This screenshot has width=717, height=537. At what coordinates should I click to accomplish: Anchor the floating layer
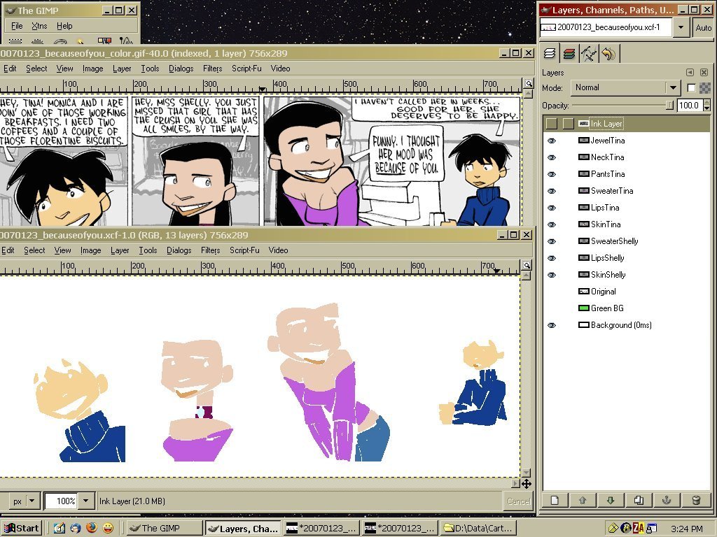pos(667,500)
